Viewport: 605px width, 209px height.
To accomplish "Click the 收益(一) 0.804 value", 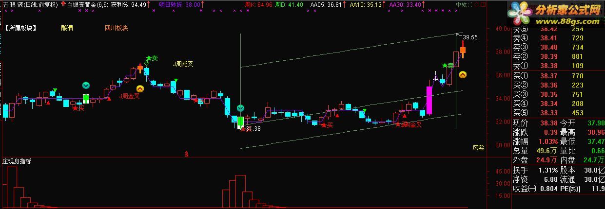I will tap(549, 189).
